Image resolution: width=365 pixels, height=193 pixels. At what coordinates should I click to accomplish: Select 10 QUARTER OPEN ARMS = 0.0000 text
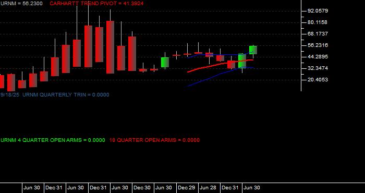tap(154, 140)
